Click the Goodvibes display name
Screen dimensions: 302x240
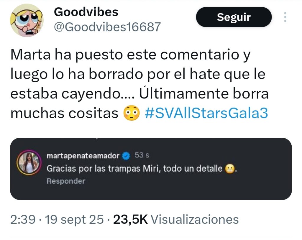[86, 12]
